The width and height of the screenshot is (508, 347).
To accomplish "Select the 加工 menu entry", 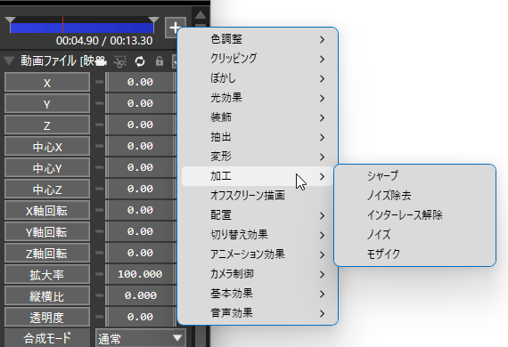I will coord(258,176).
